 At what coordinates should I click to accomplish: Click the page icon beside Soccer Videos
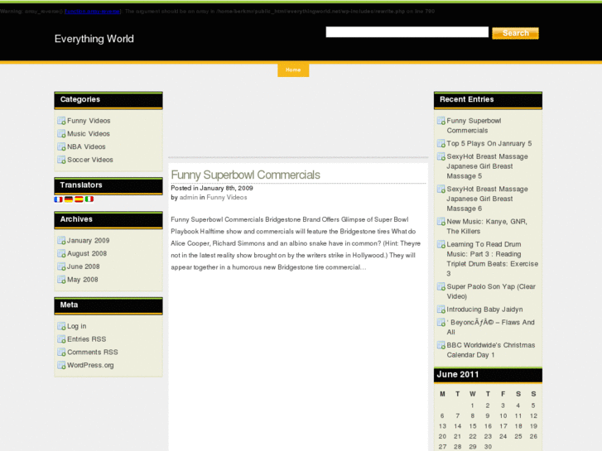coord(61,160)
